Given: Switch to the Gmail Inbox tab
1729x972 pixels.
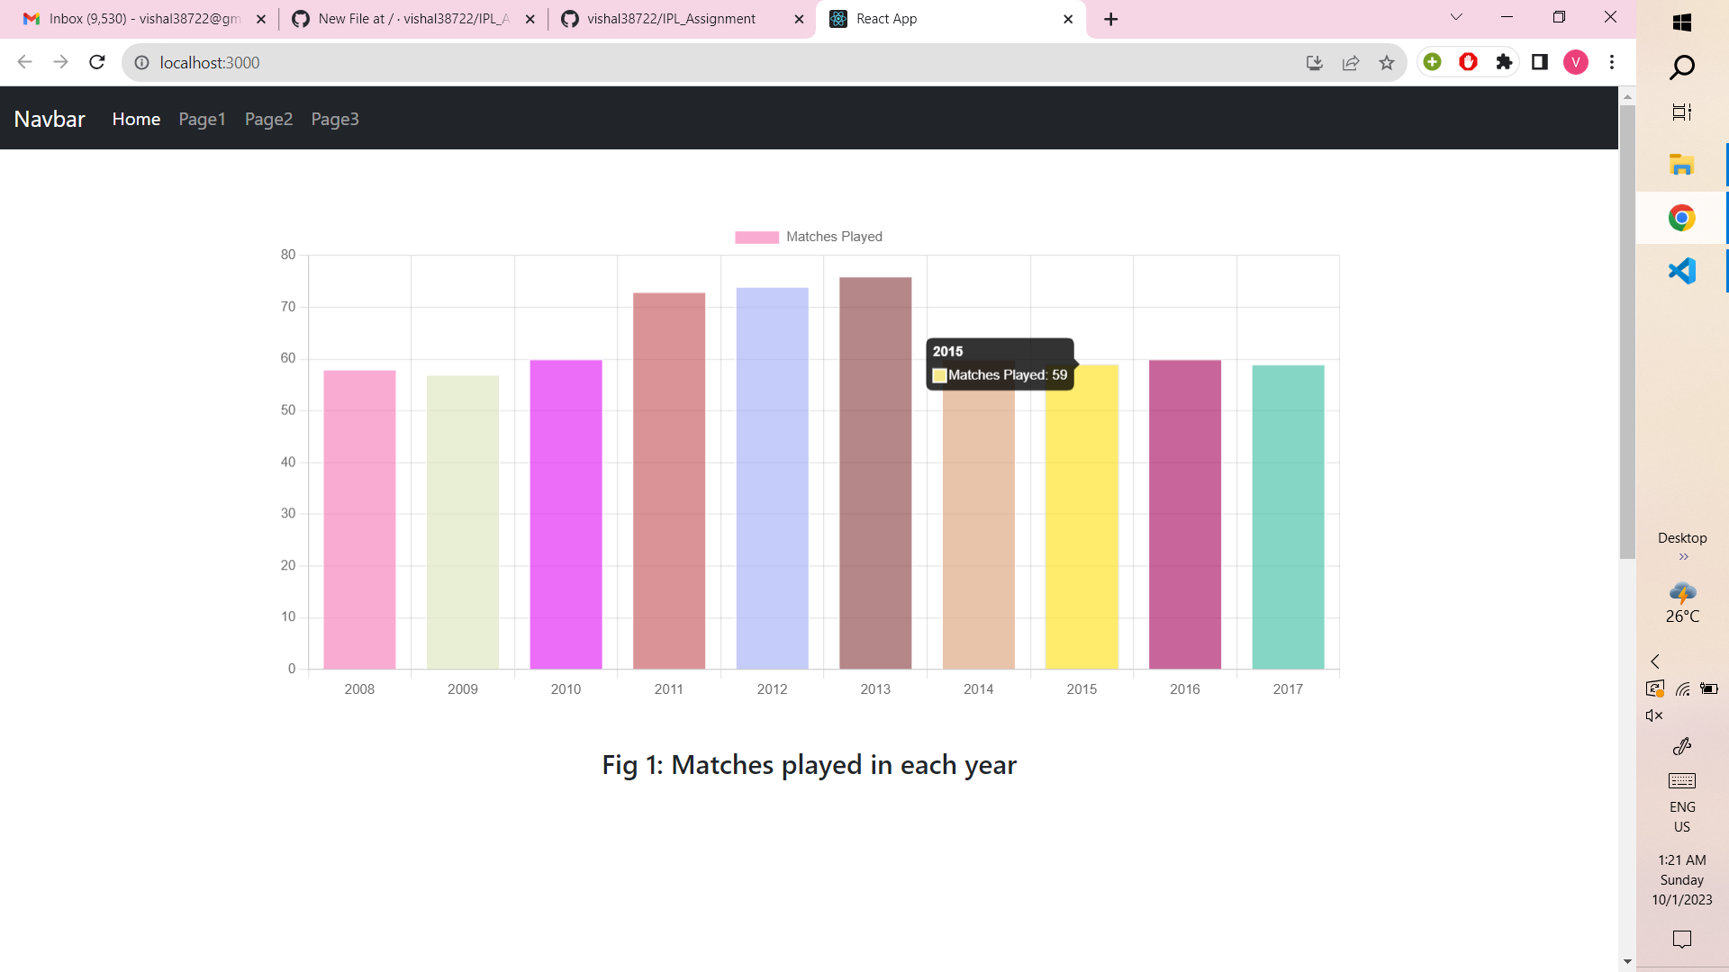Looking at the screenshot, I should click(144, 19).
